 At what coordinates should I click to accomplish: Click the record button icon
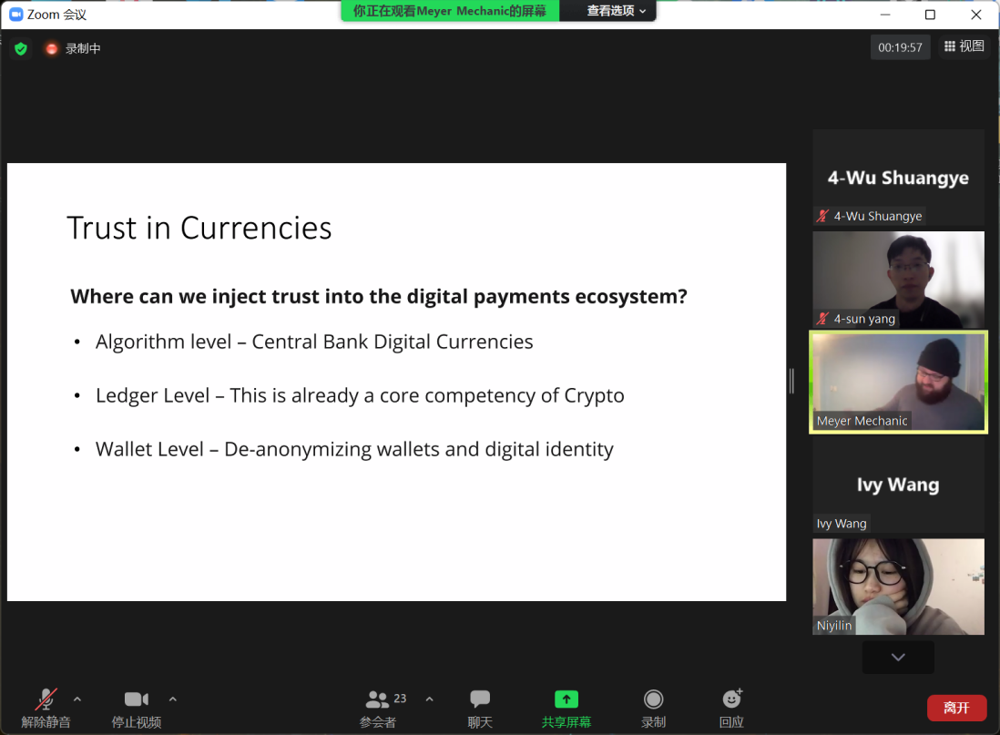point(653,699)
